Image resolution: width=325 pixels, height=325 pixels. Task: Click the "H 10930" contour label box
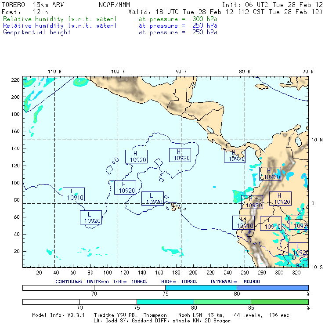(x=270, y=173)
